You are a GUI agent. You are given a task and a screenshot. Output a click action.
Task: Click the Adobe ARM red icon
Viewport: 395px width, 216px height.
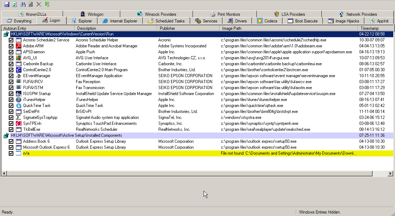(19, 46)
